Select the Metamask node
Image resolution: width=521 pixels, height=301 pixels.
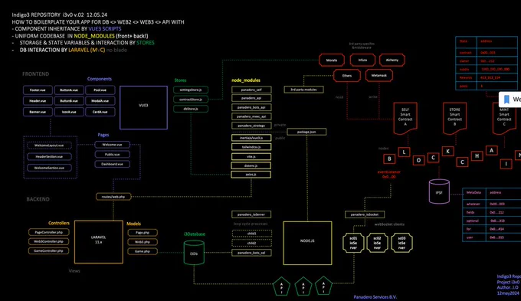(x=379, y=75)
